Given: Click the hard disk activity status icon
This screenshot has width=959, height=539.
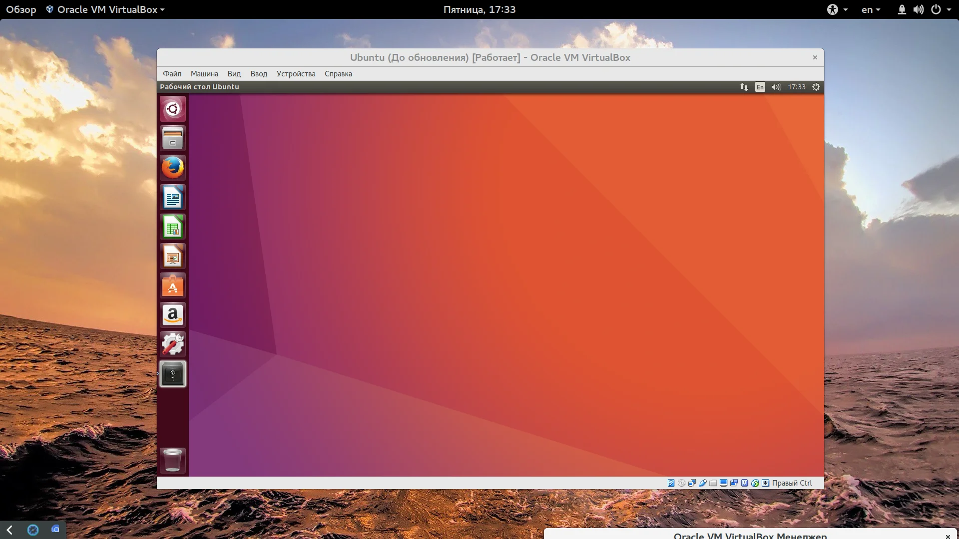Looking at the screenshot, I should pyautogui.click(x=671, y=483).
